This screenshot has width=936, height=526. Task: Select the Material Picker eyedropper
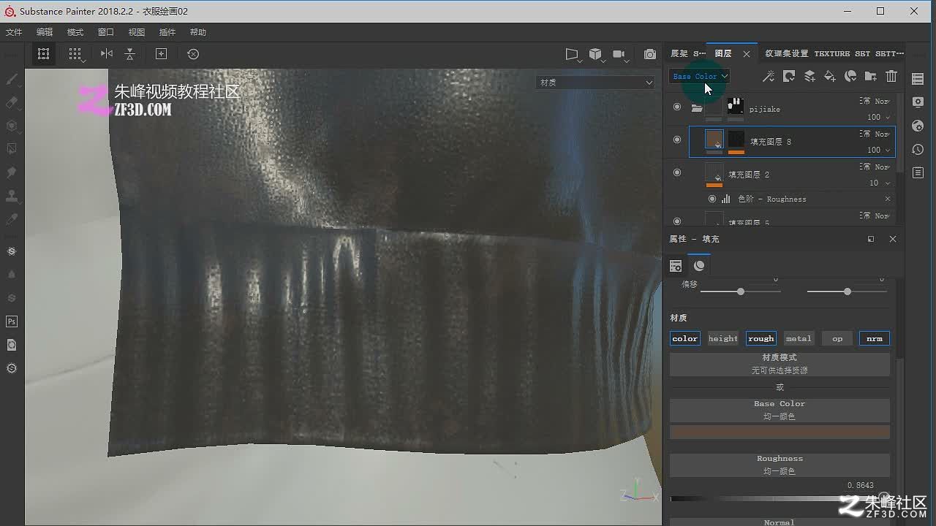pos(12,219)
